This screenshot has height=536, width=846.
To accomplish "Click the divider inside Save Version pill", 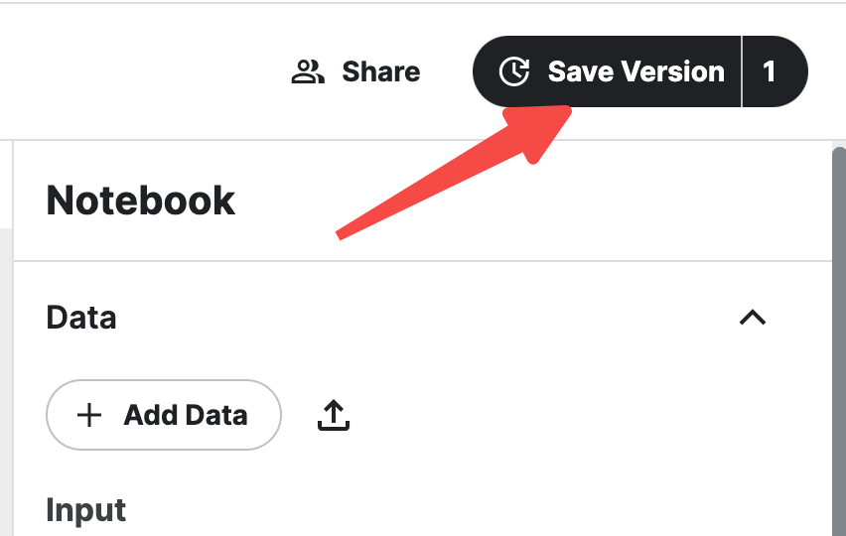I will [742, 72].
